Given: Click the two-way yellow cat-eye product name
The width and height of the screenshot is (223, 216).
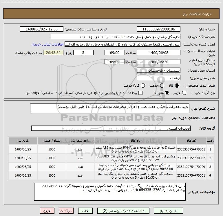Looking at the screenshot, I should click(x=136, y=158).
